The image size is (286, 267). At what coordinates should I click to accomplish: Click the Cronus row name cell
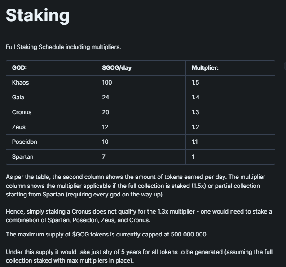click(51, 112)
